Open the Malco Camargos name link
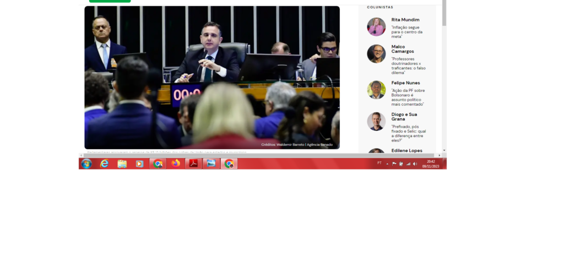 403,49
